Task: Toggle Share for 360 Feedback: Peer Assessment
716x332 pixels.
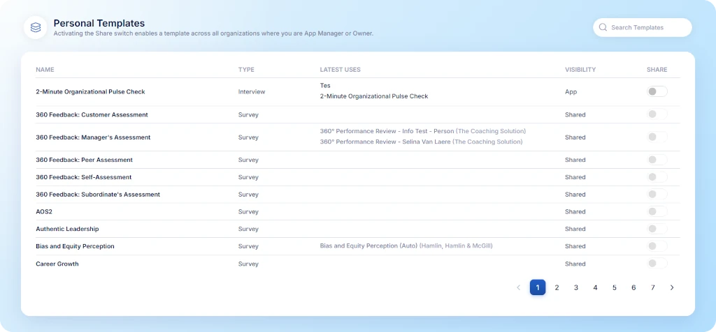Action: 657,160
